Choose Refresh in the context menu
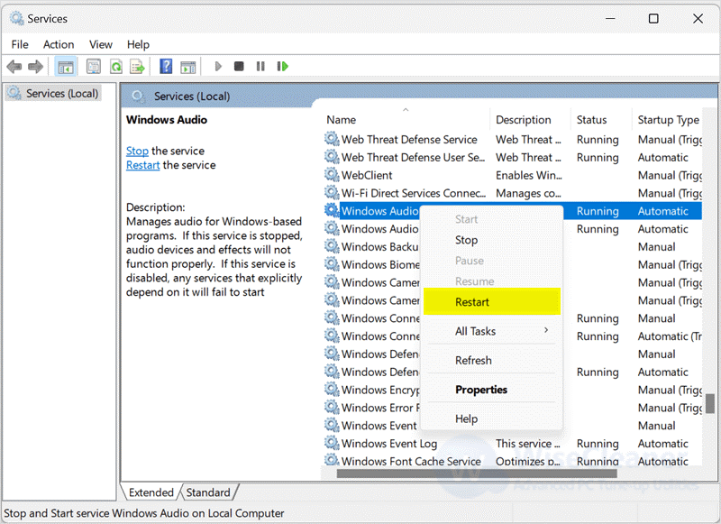Screen dimensions: 721x524 click(491, 360)
